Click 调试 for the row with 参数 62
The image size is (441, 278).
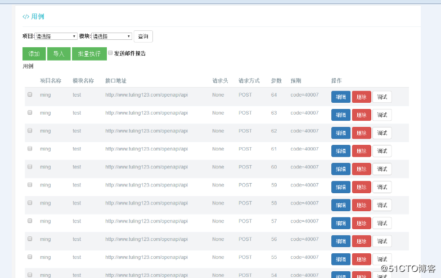[382, 133]
